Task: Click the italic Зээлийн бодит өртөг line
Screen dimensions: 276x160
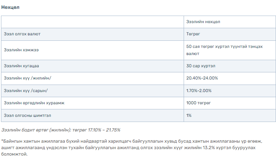Action: 61,130
